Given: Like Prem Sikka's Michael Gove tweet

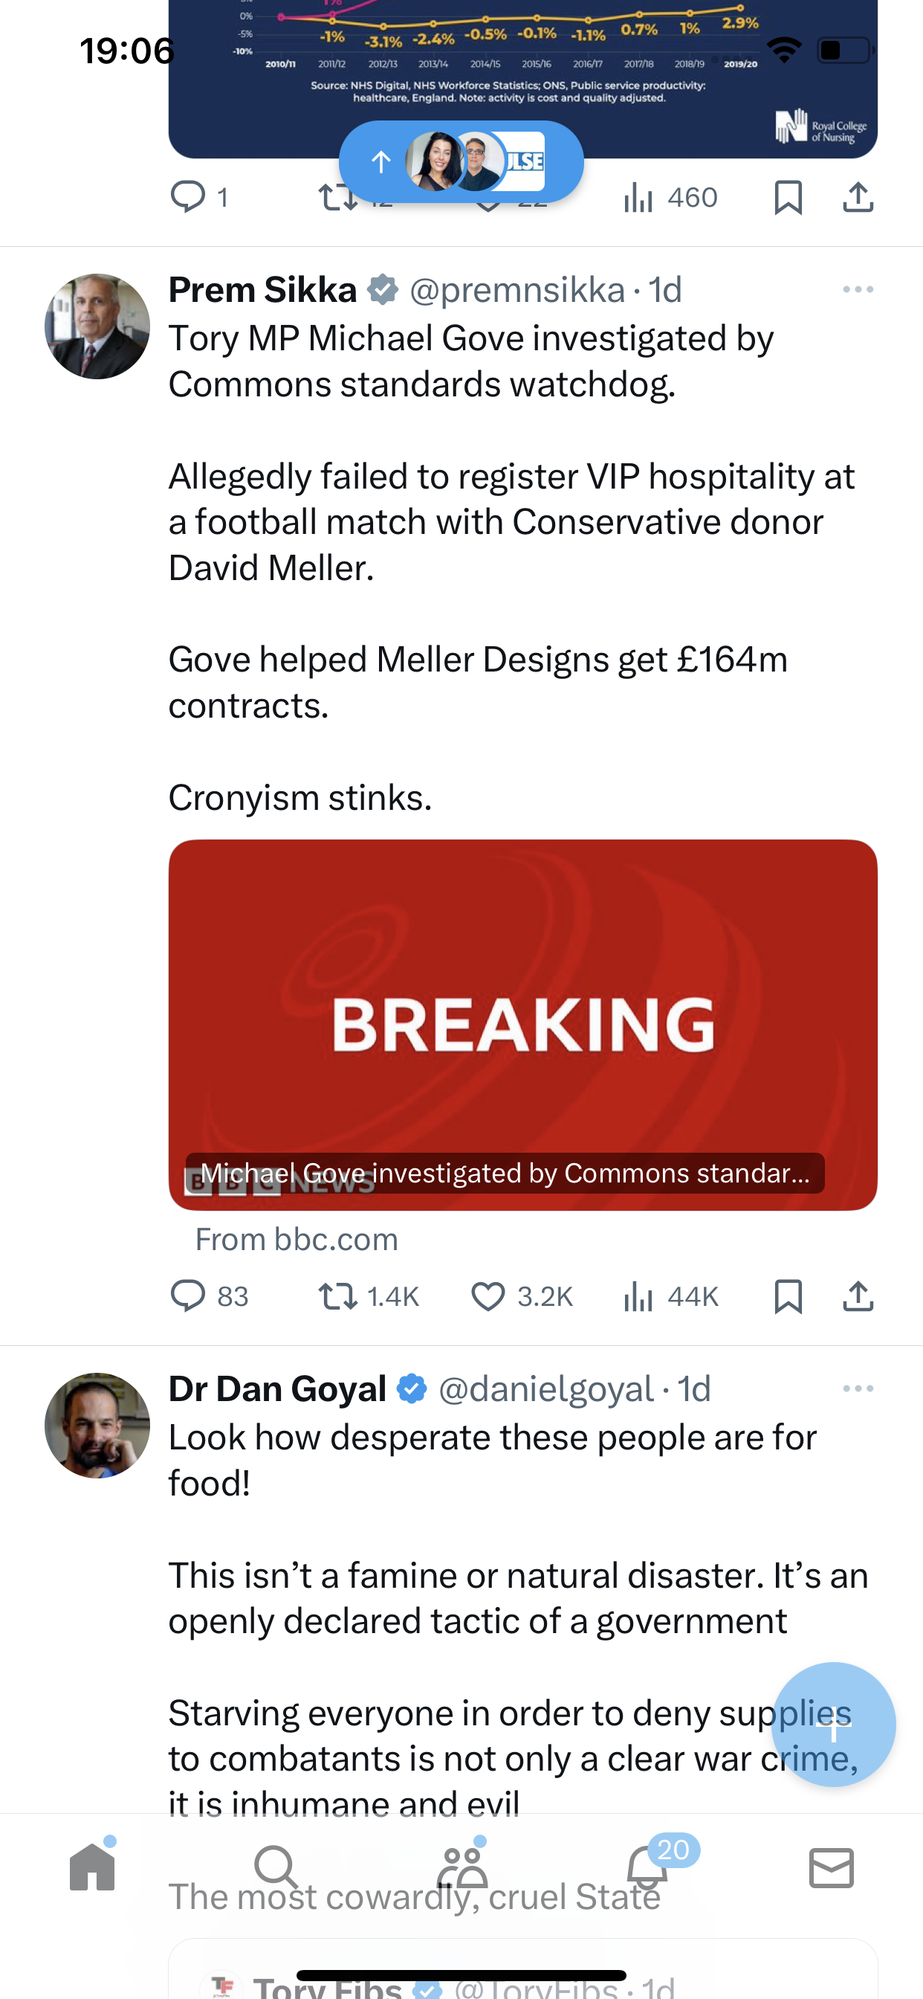Looking at the screenshot, I should pyautogui.click(x=521, y=1296).
